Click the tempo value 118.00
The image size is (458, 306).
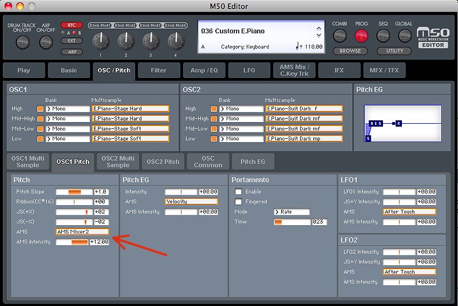[x=313, y=46]
